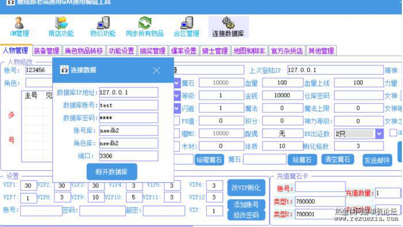The height and width of the screenshot is (227, 403).
Task: Click the 断开数据库 button
Action: [x=112, y=171]
